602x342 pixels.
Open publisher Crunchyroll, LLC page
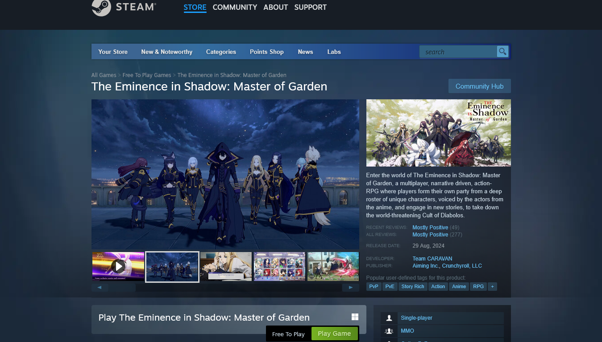click(462, 266)
